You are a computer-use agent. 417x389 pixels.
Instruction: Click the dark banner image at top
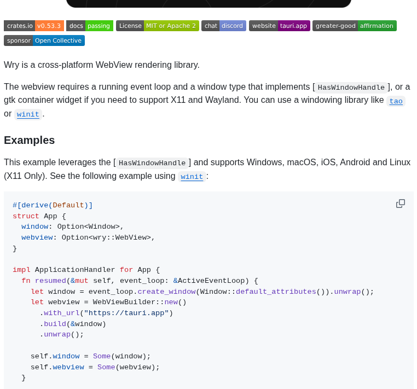coord(208,3)
